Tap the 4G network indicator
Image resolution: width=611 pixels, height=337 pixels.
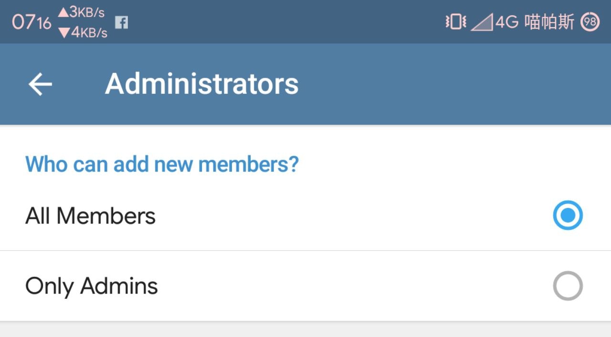click(507, 22)
